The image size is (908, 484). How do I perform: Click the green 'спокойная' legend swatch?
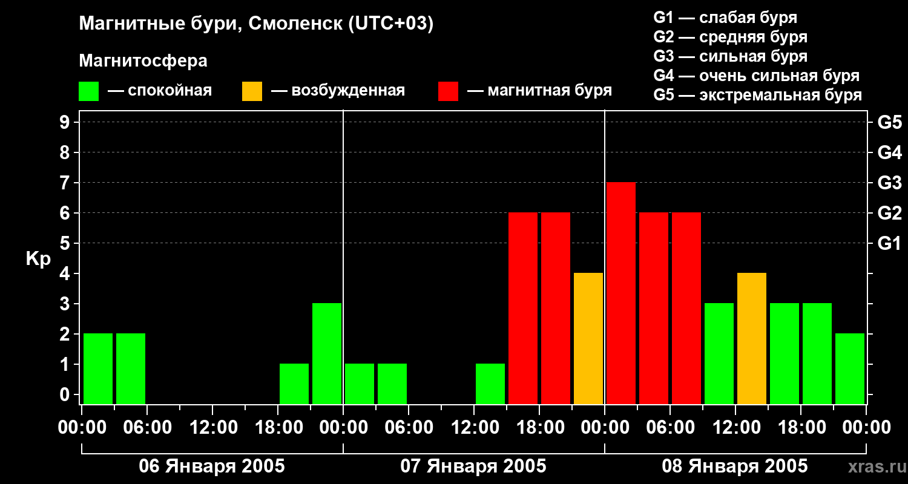click(x=88, y=91)
